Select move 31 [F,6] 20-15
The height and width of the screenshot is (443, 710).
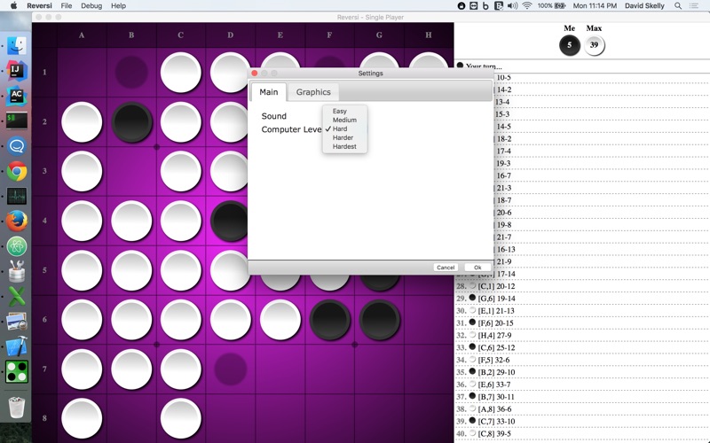582,323
